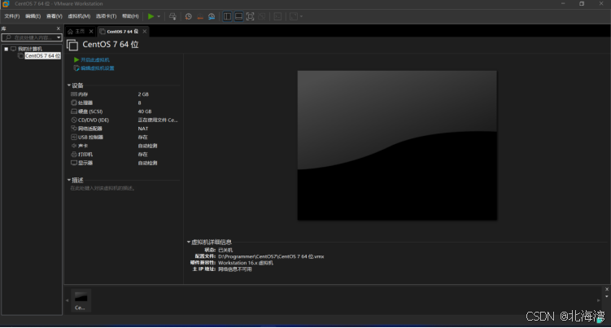611x328 pixels.
Task: Click the 2 GB memory value
Action: click(143, 94)
